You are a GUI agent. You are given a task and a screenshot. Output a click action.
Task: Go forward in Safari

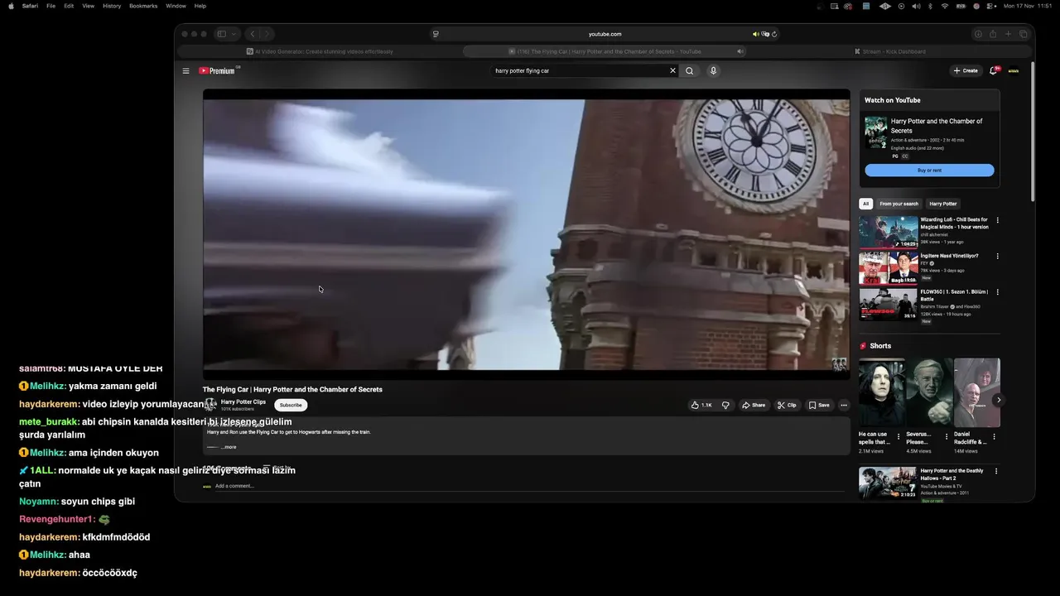(x=267, y=34)
